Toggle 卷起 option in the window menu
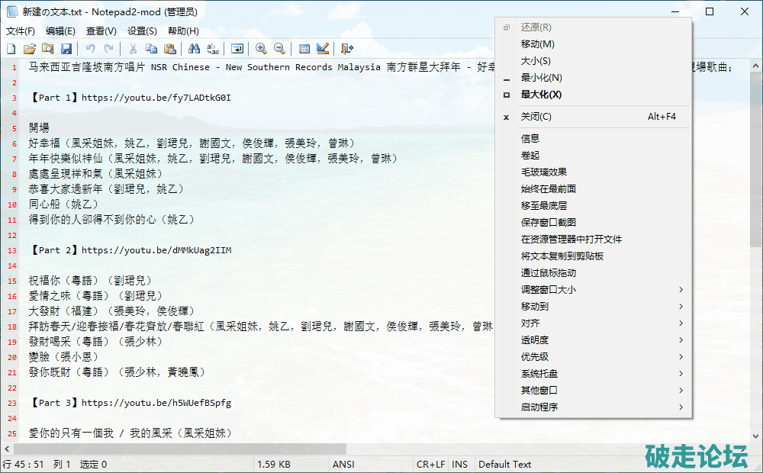The height and width of the screenshot is (473, 763). pos(530,155)
